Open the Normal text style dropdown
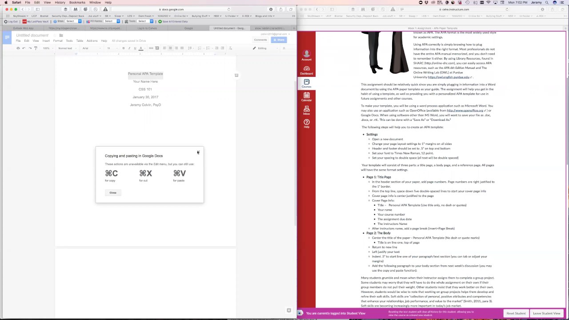The image size is (569, 320). [68, 48]
